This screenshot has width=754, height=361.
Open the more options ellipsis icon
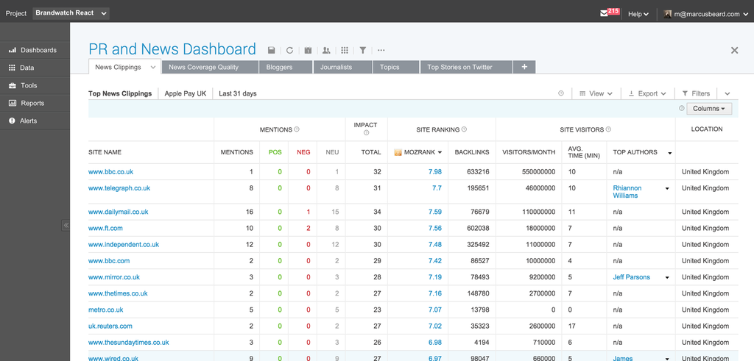[x=381, y=50]
